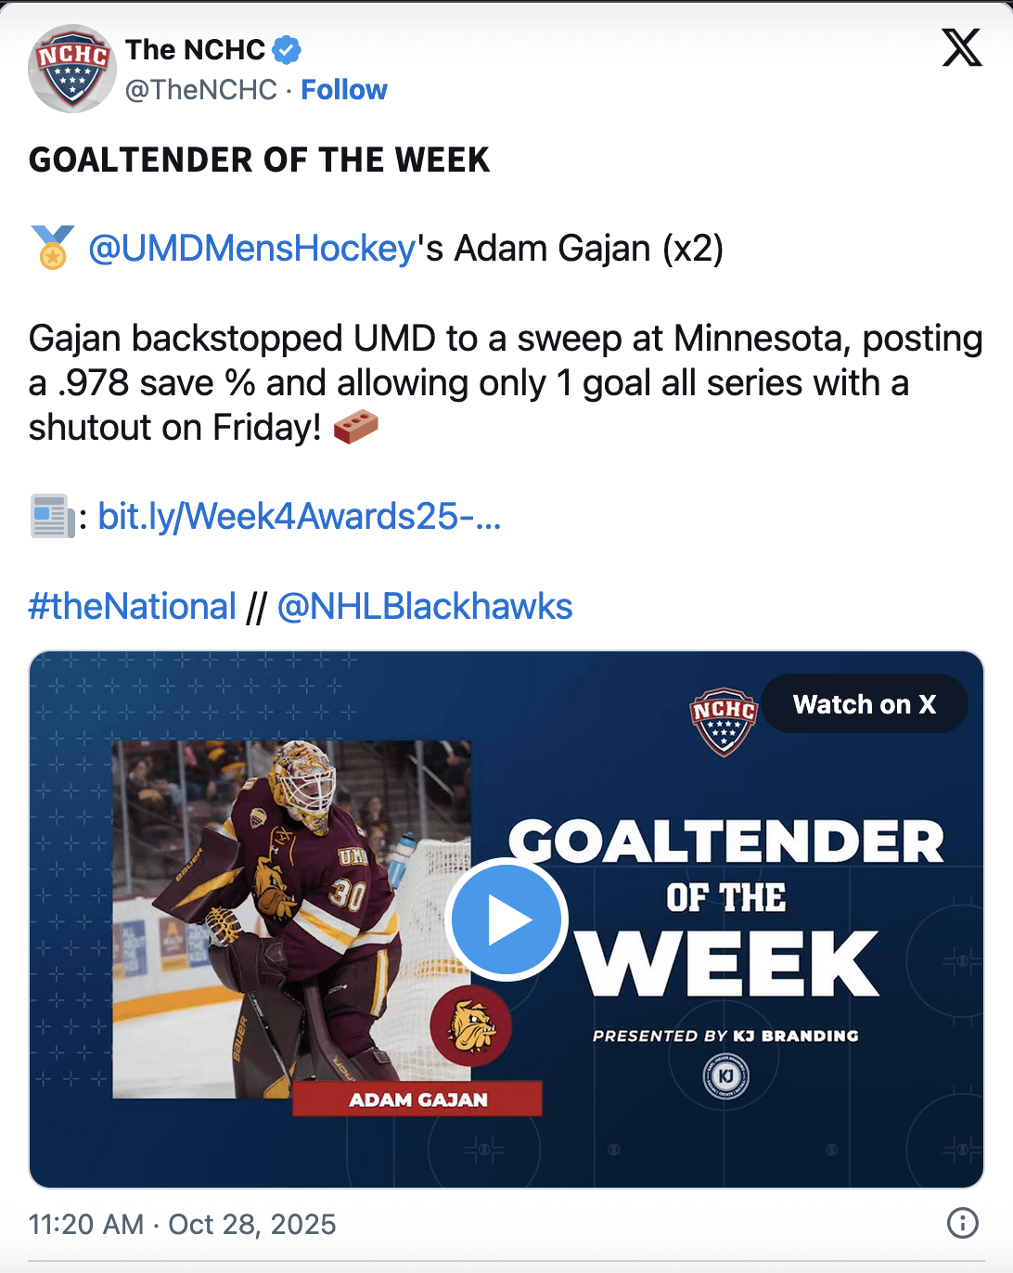Click the newspaper emoji icon
The image size is (1013, 1273).
(51, 517)
